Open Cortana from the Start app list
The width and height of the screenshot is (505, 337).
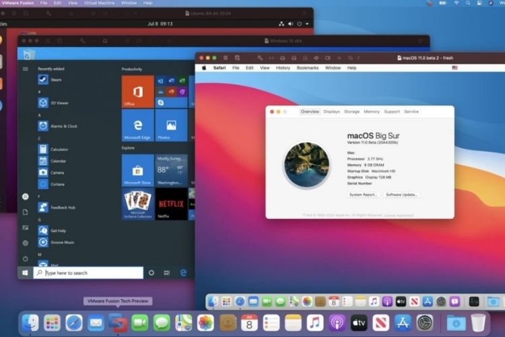(51, 184)
